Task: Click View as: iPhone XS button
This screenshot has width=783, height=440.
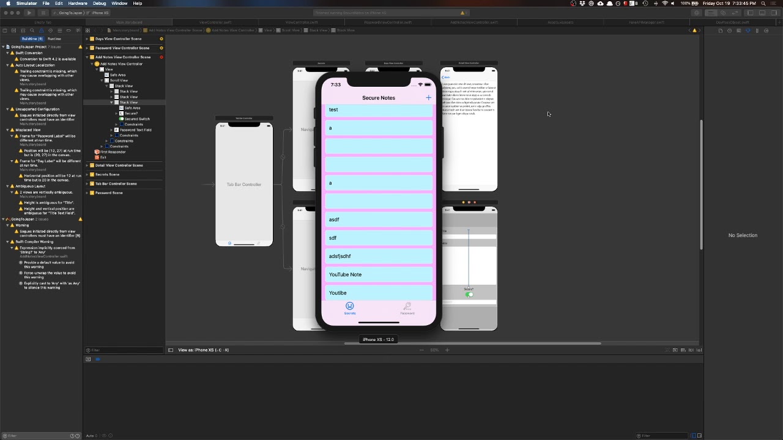Action: click(x=203, y=350)
